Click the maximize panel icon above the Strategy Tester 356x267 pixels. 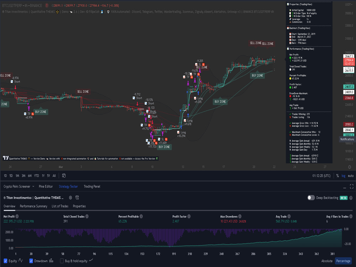(351, 188)
